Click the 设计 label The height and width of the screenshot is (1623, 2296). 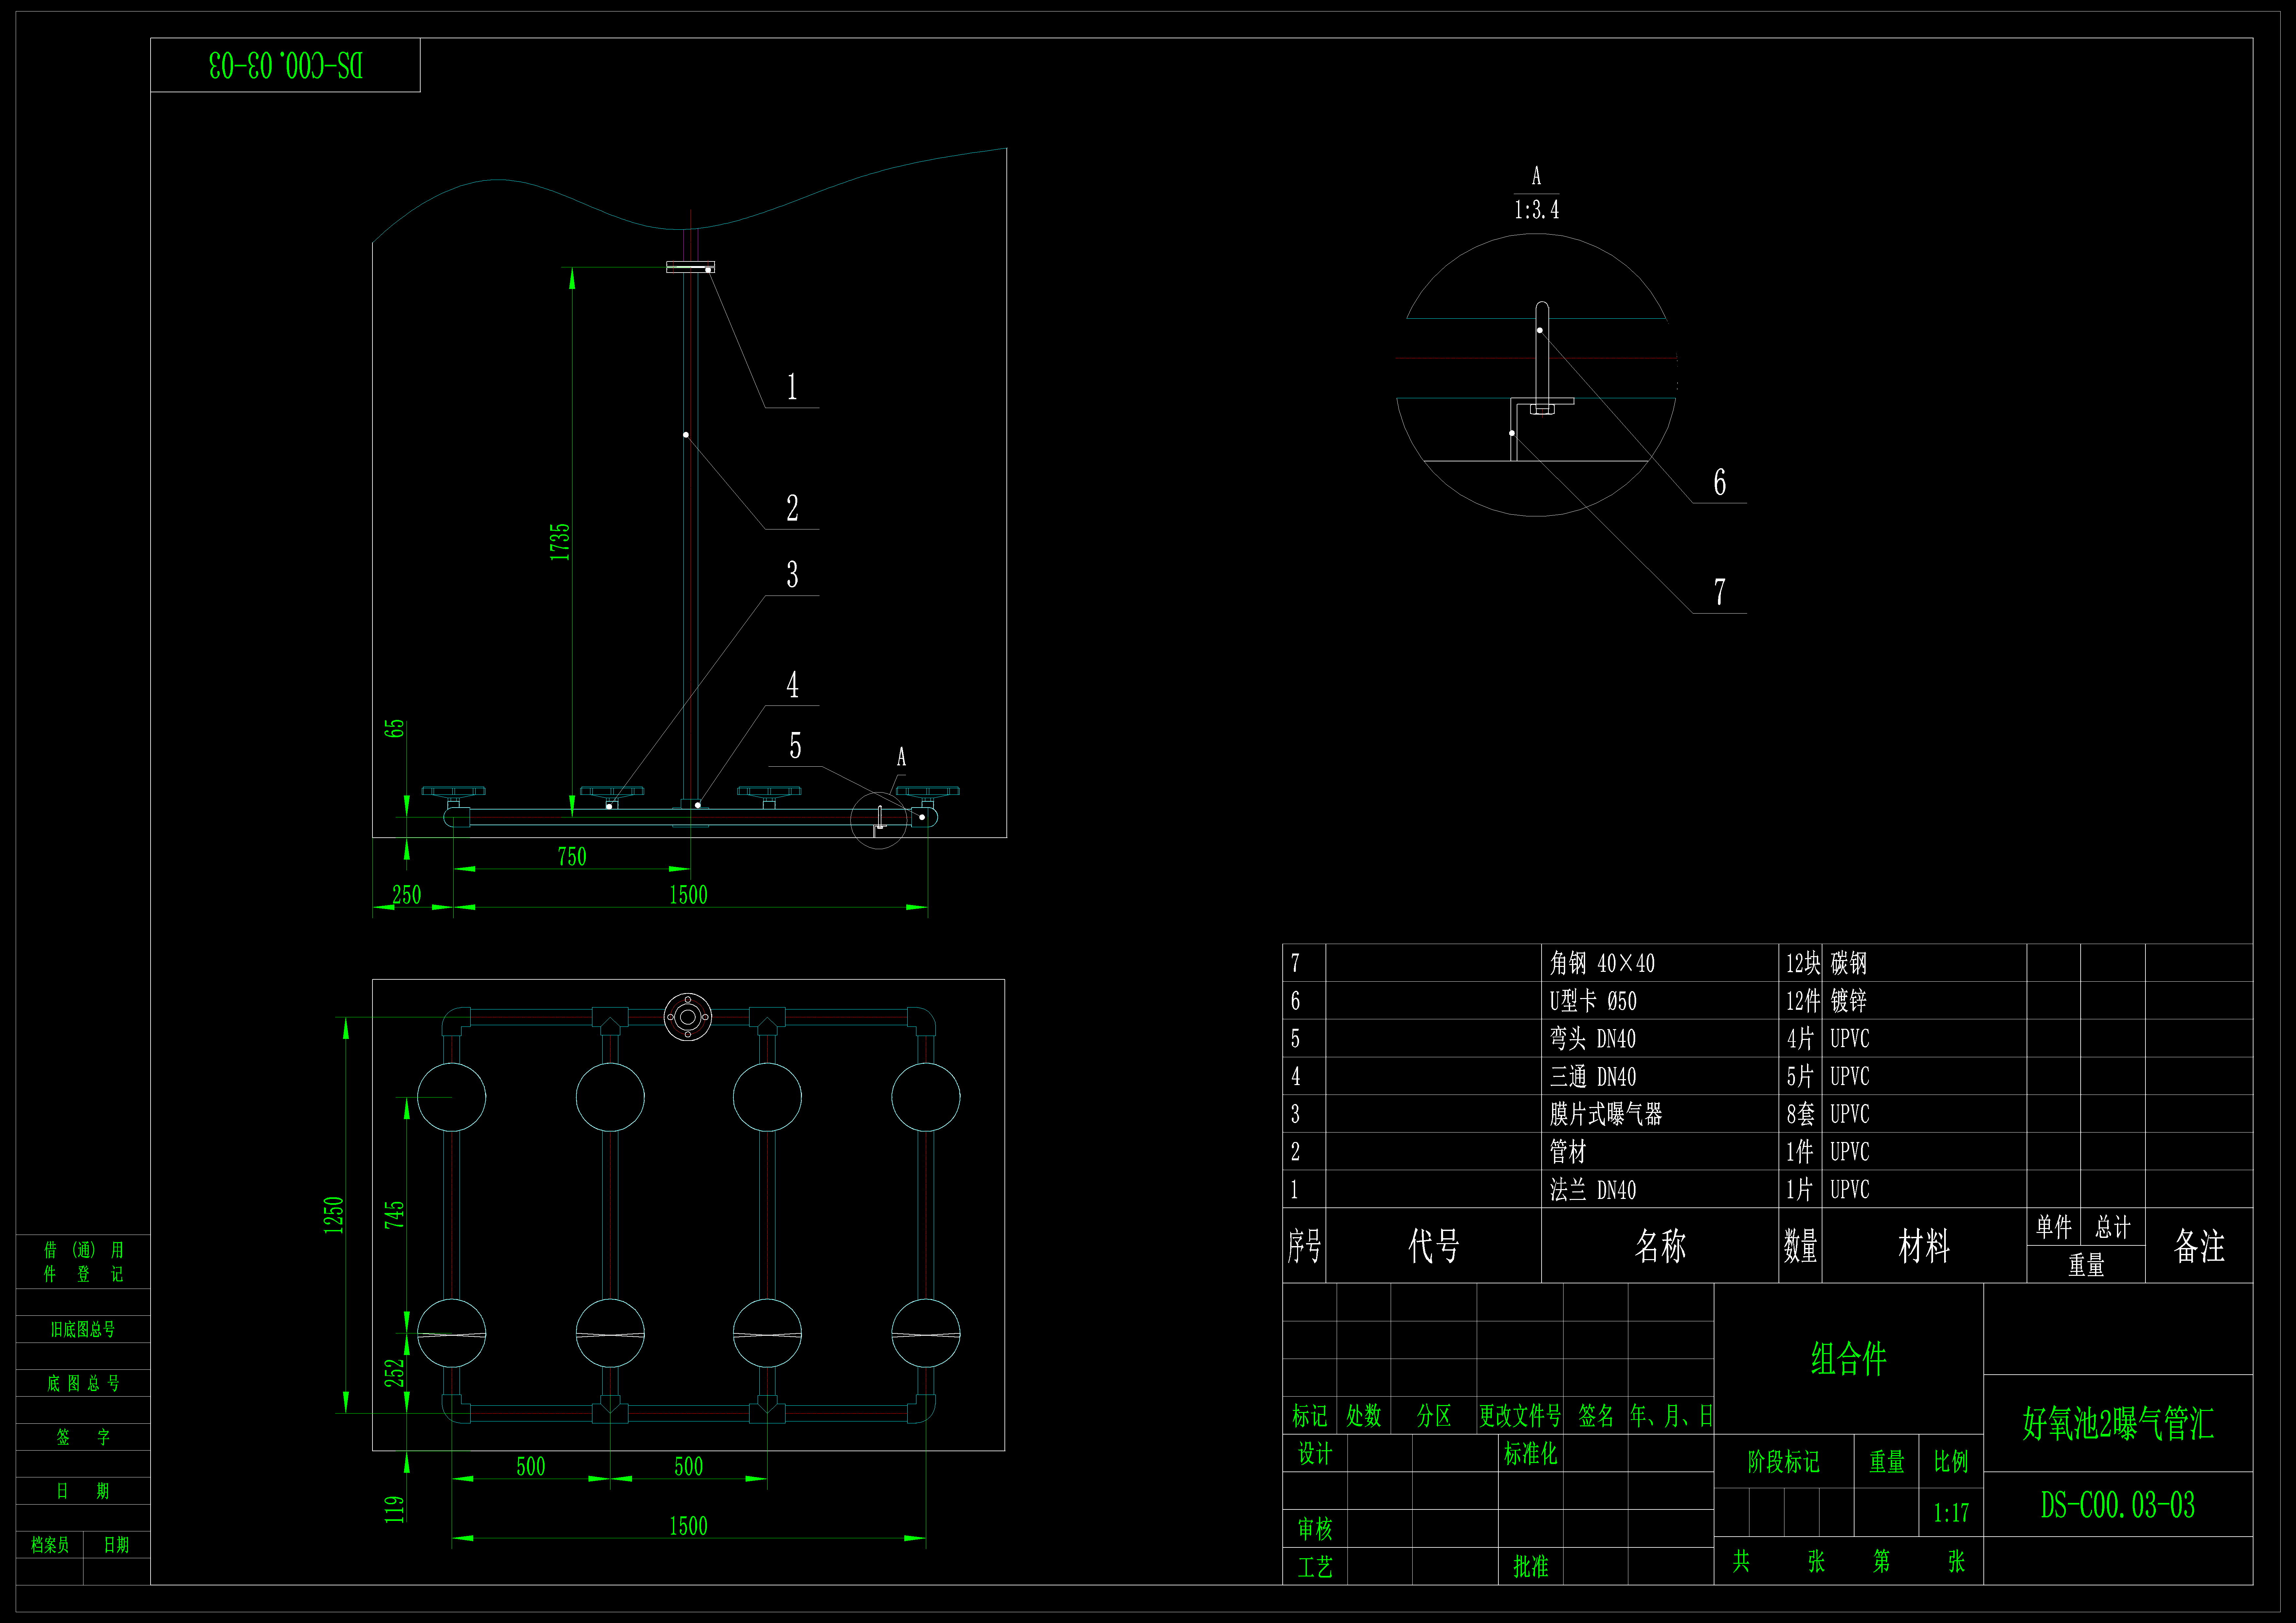point(1315,1454)
